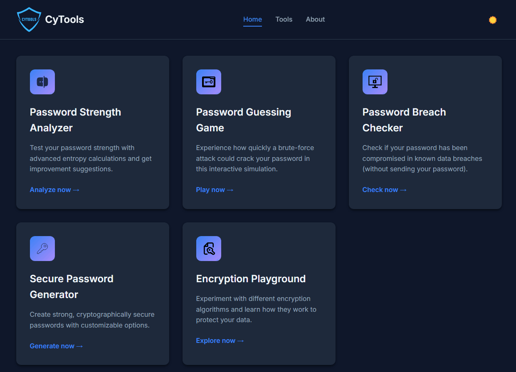
Task: Click the keycard icon on Password Guessing Game
Action: 208,82
